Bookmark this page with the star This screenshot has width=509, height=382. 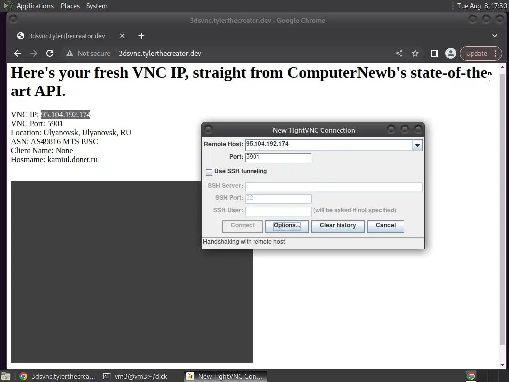[415, 53]
